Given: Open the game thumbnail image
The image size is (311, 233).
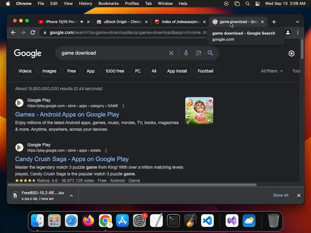Looking at the screenshot, I should [x=199, y=111].
